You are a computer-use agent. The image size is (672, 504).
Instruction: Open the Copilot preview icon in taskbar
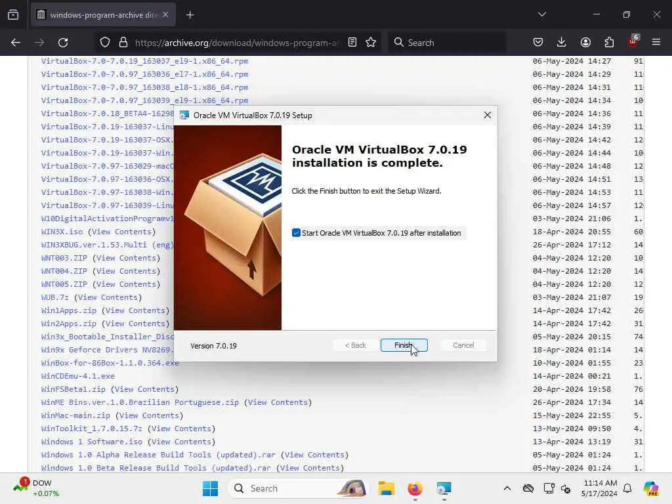coord(651,488)
